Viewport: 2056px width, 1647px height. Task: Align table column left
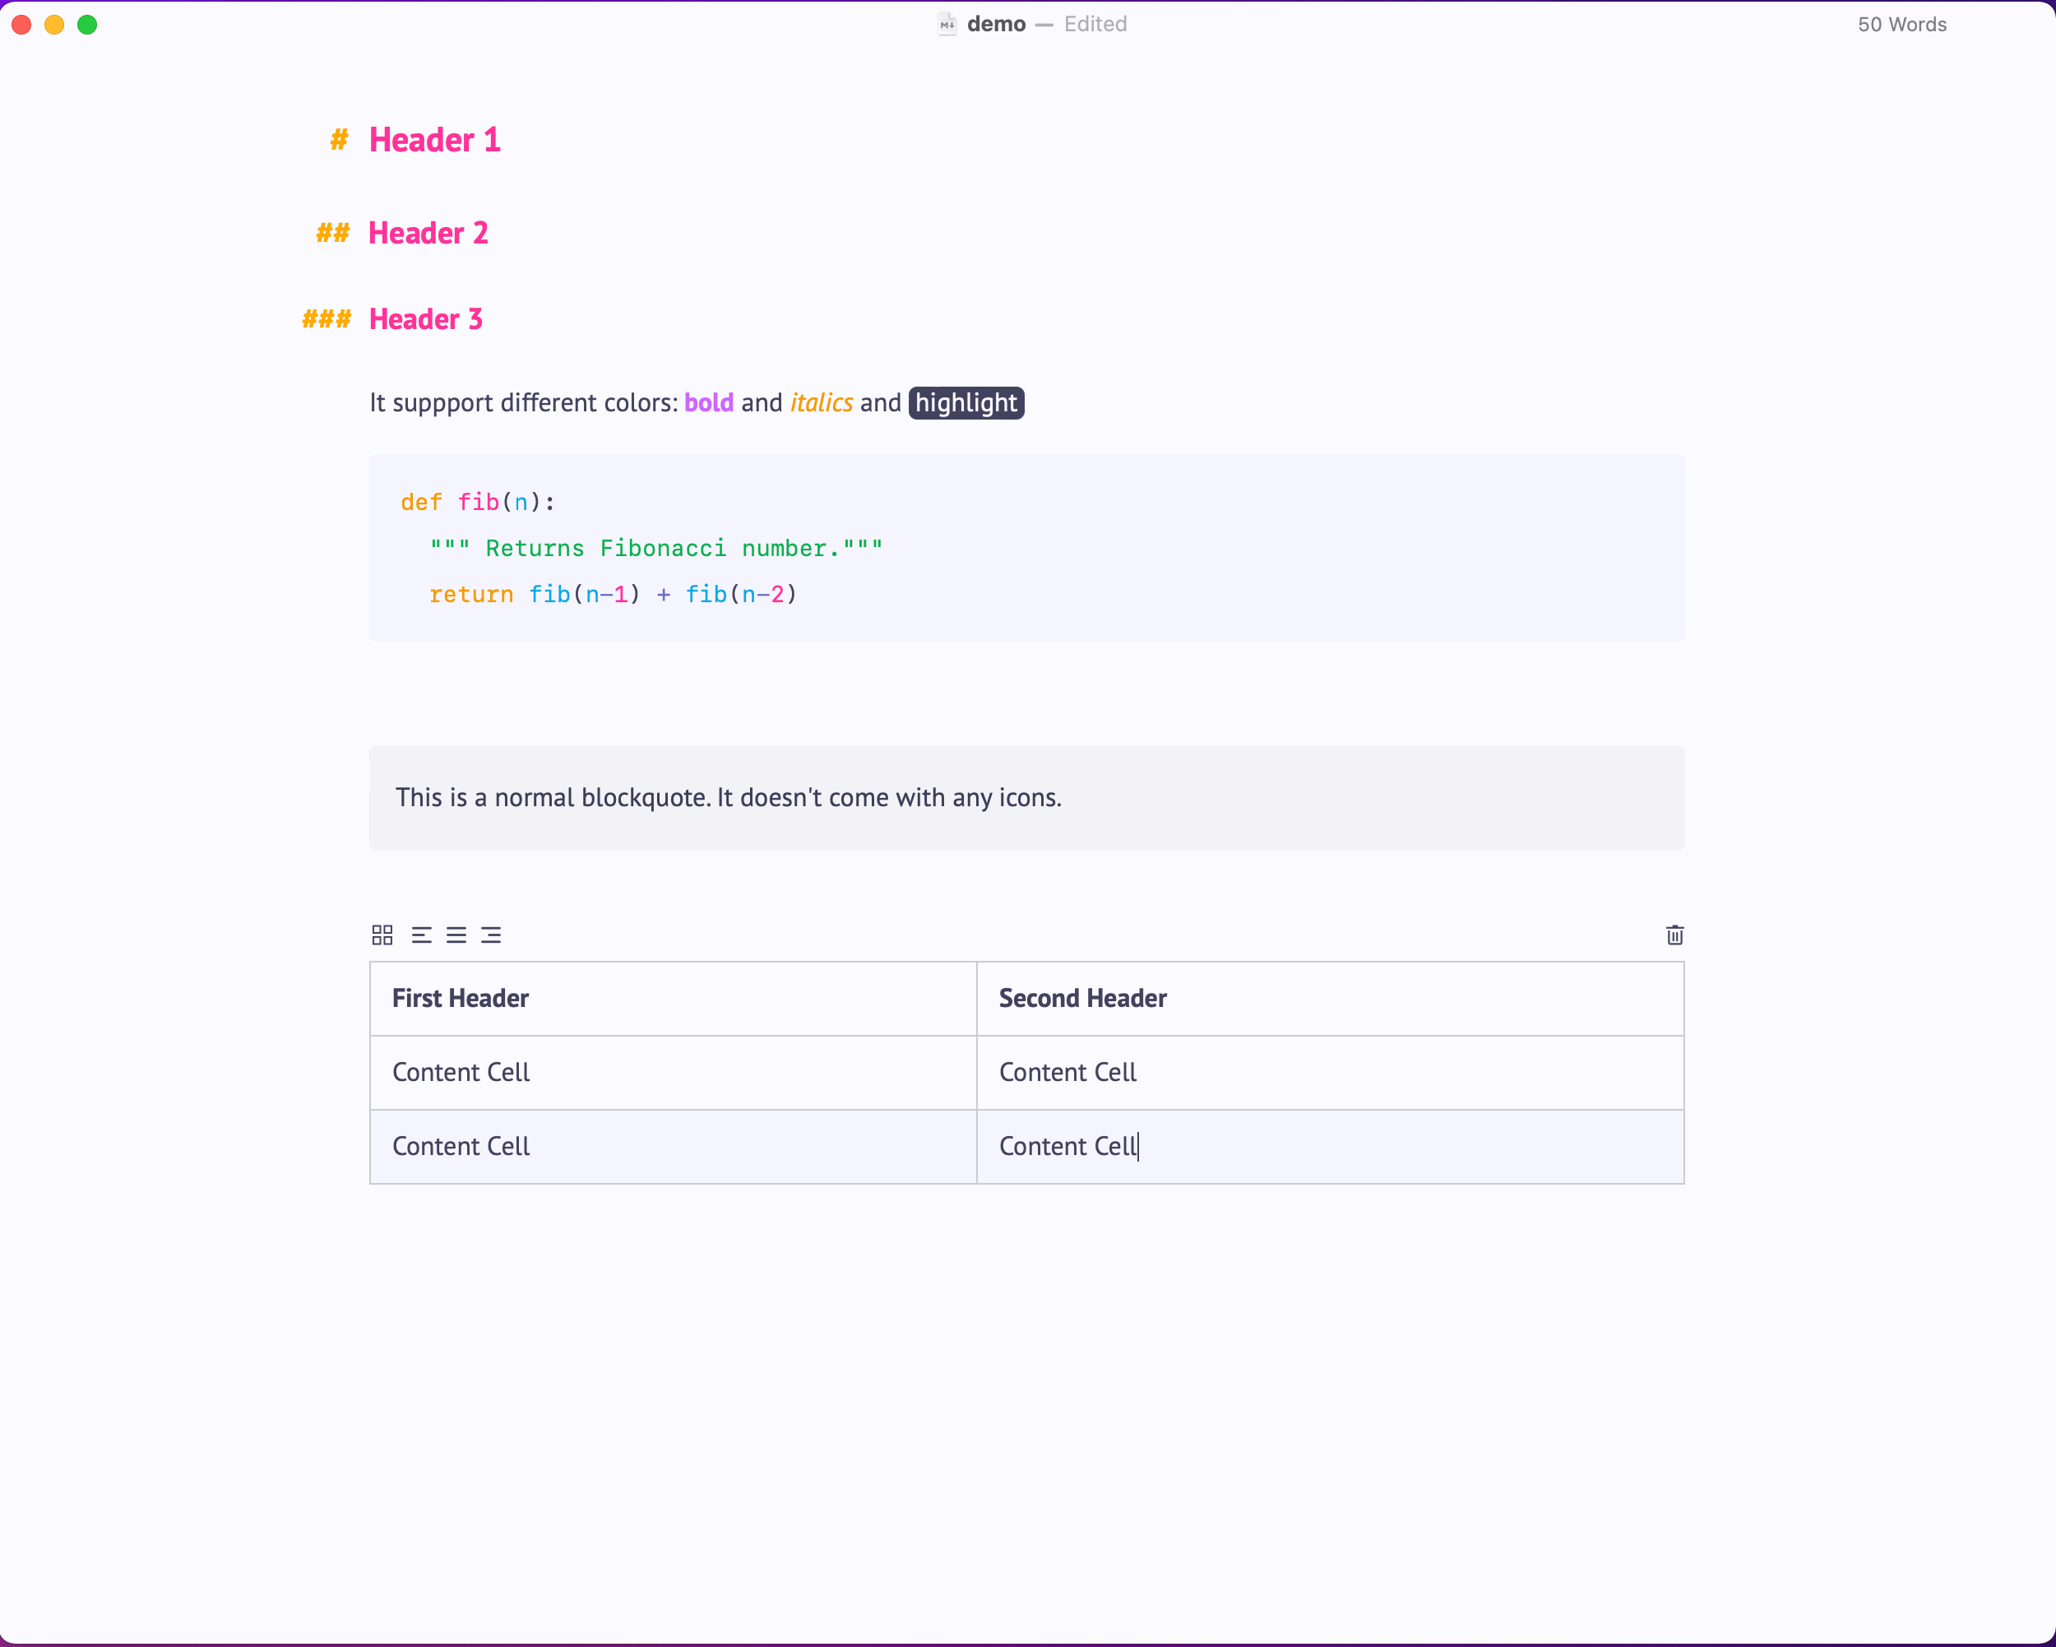tap(422, 935)
